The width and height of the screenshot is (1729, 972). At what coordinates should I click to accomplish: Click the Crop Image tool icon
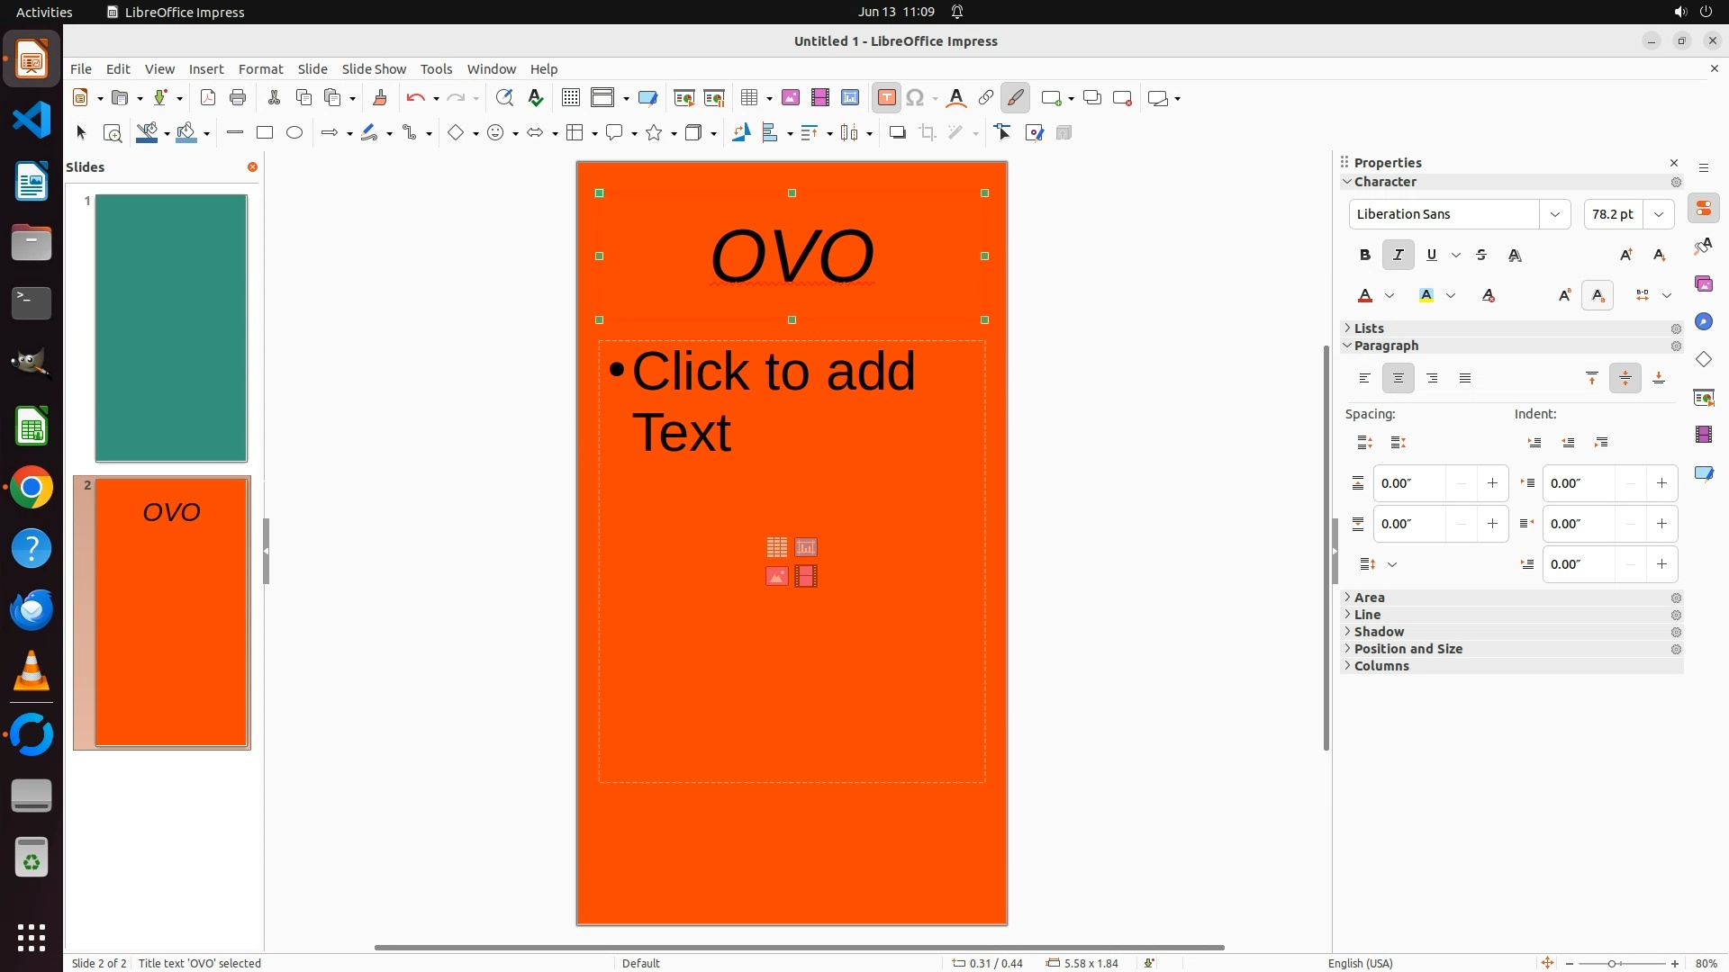(928, 133)
